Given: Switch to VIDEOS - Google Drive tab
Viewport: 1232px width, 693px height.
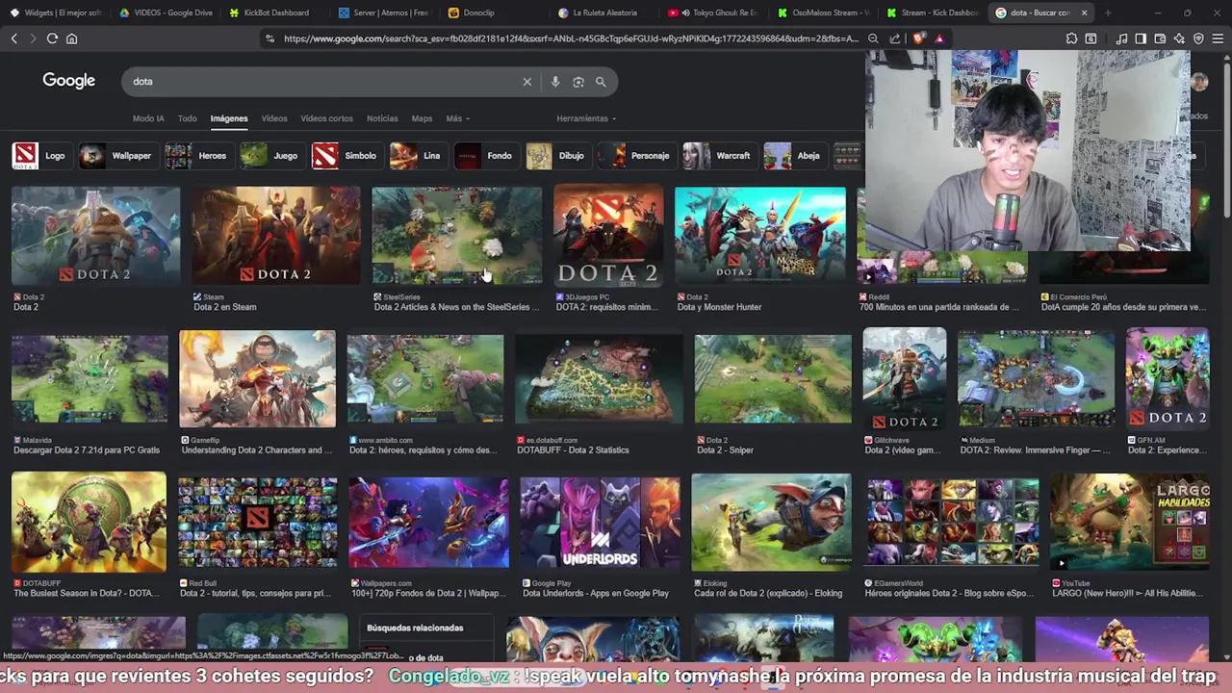Looking at the screenshot, I should point(166,13).
